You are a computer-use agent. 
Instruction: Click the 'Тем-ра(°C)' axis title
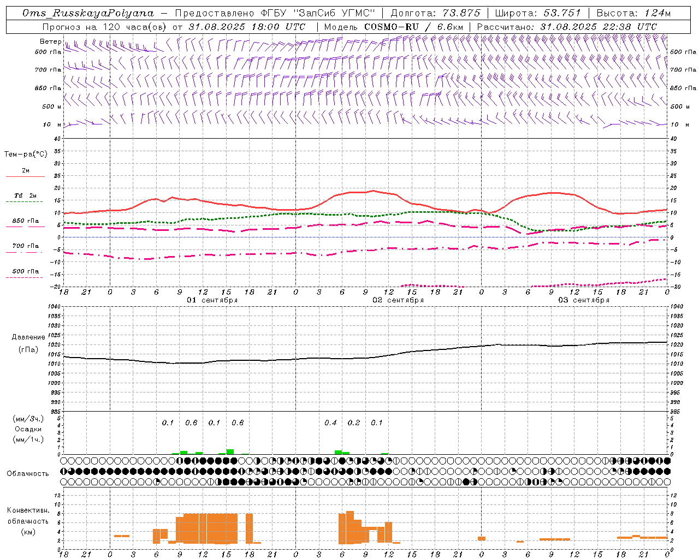click(x=26, y=154)
